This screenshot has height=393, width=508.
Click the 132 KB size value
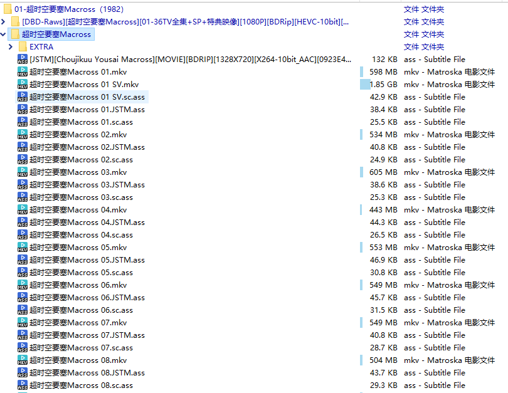tap(385, 60)
